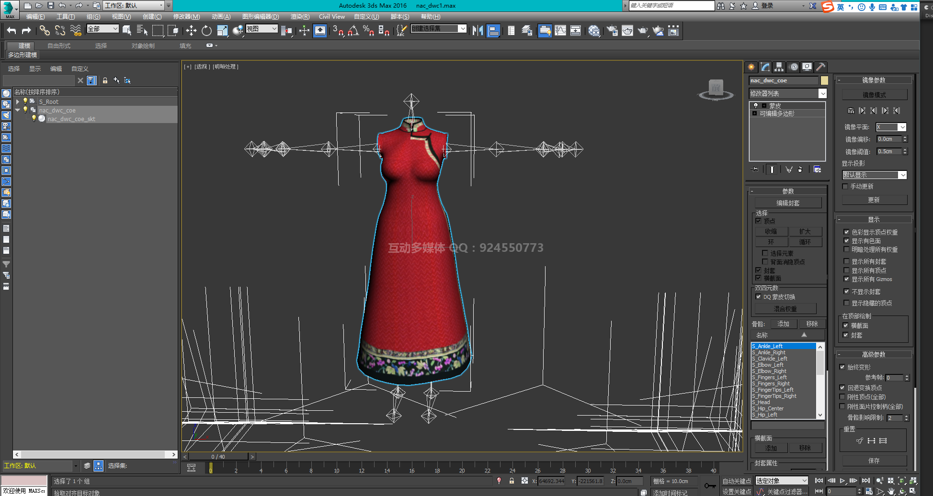933x496 pixels.
Task: Switch to the 自由形式 ribbon tab
Action: [59, 46]
